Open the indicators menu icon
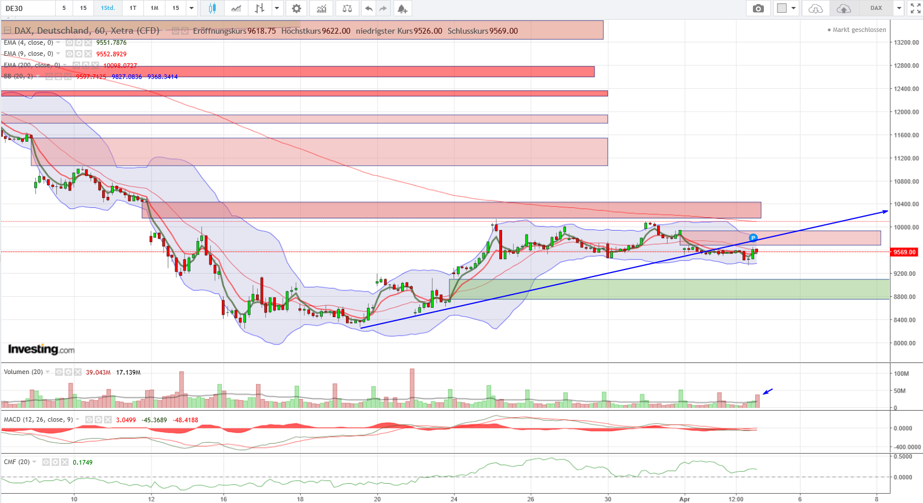The height and width of the screenshot is (503, 923). (x=322, y=8)
